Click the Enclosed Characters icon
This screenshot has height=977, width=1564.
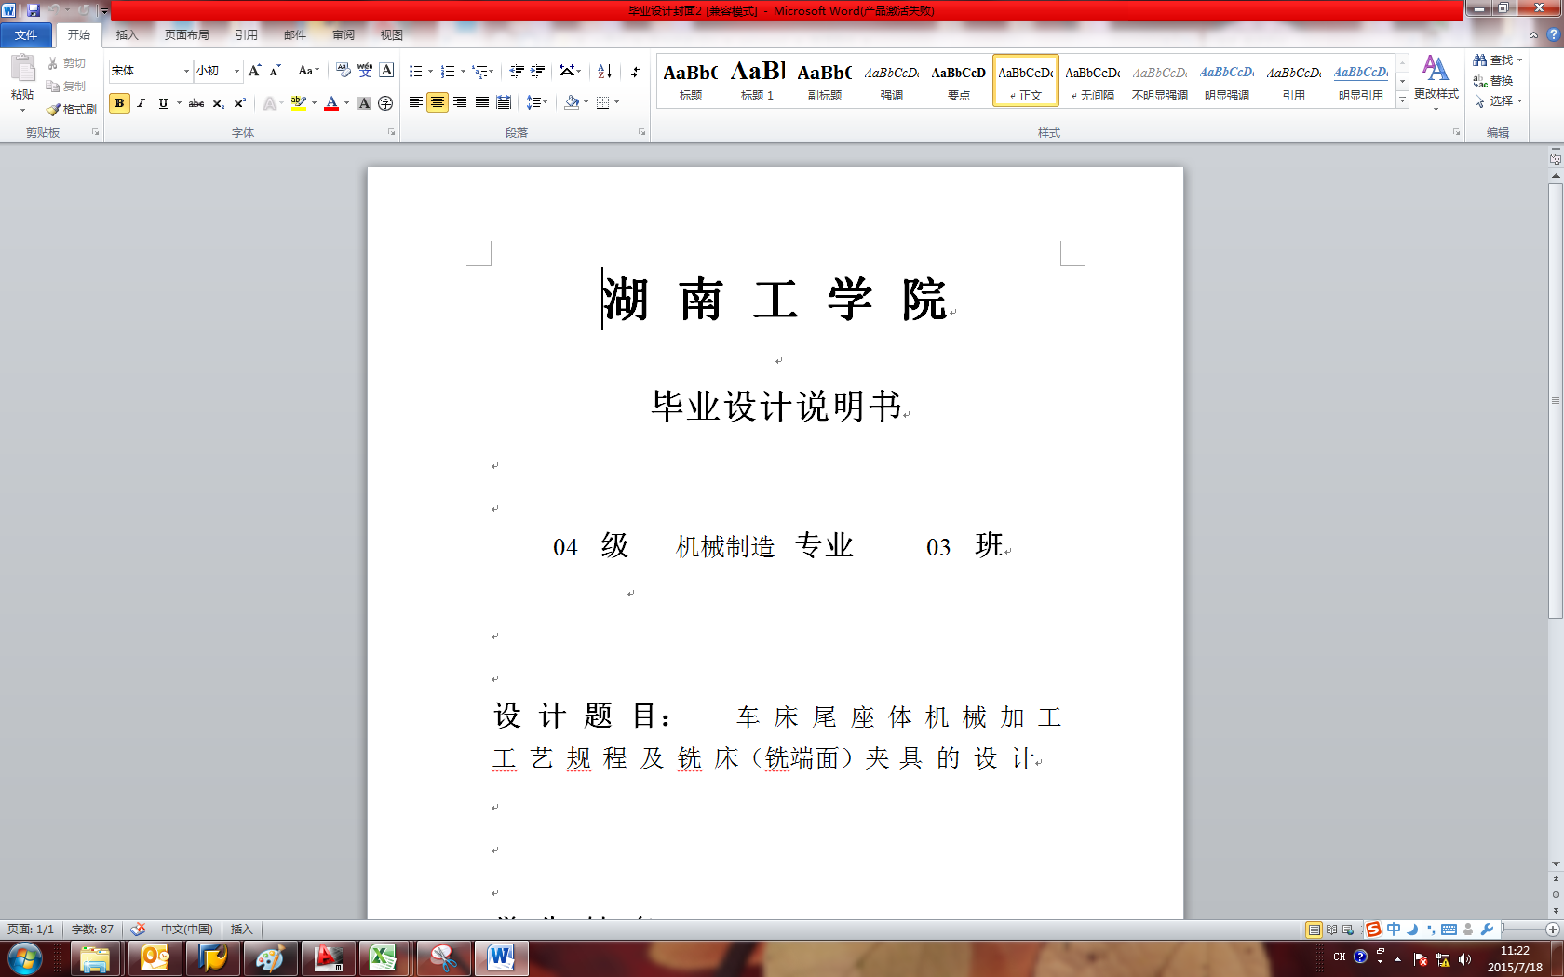pos(385,103)
